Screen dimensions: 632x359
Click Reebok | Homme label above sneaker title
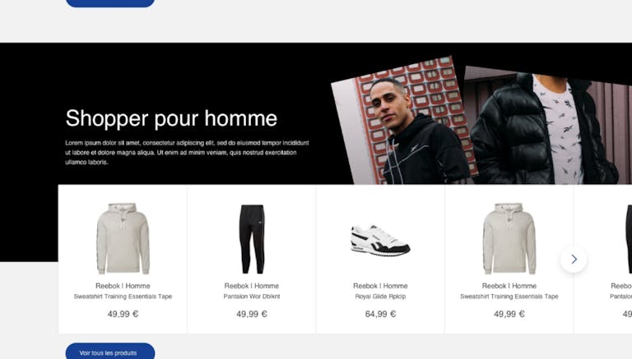click(380, 286)
